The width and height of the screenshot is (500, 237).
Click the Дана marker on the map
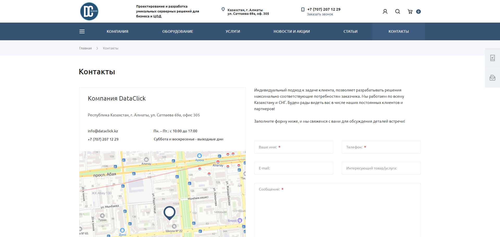pos(122,230)
